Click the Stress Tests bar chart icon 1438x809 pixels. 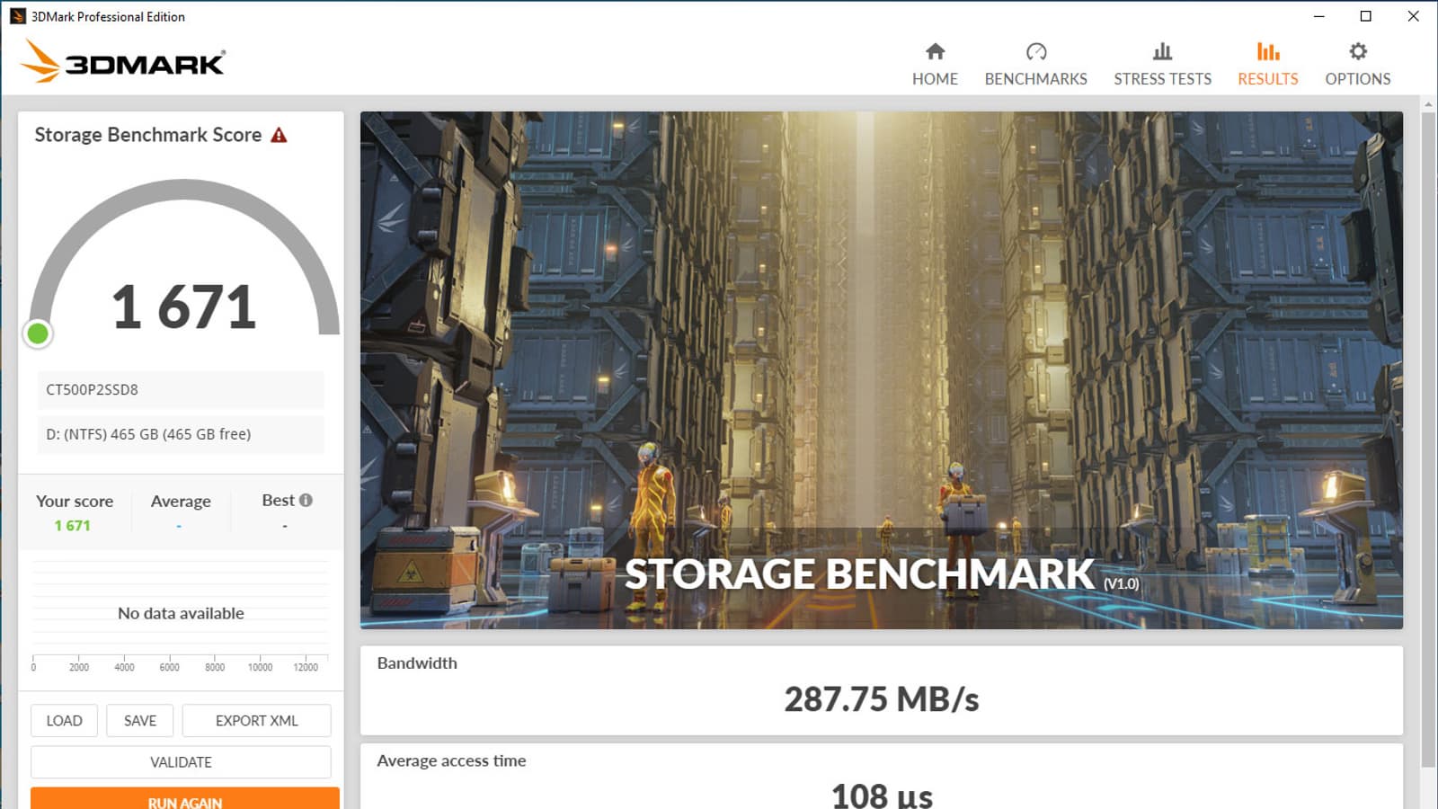click(1162, 51)
